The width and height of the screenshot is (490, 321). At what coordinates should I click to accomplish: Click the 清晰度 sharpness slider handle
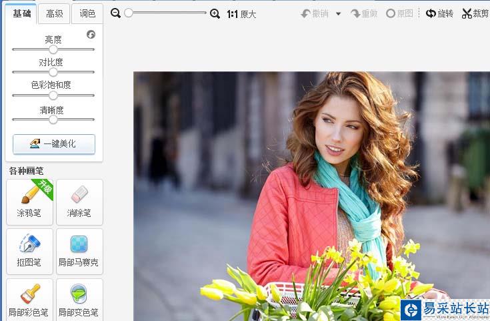tap(53, 119)
